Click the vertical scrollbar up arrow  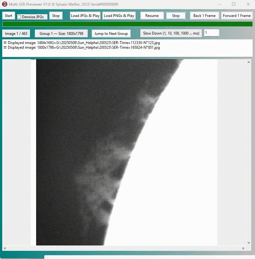pos(249,62)
